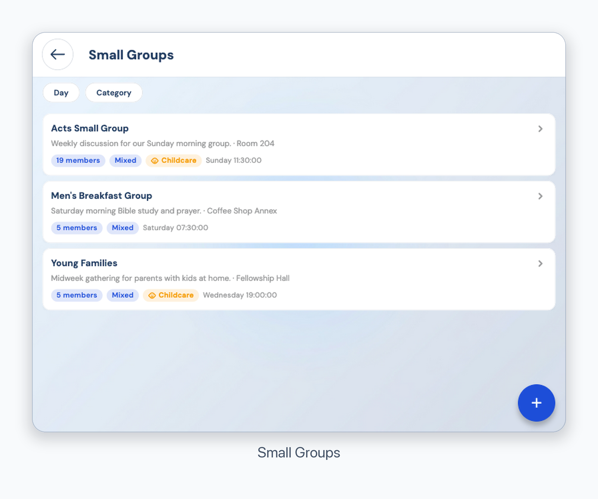The height and width of the screenshot is (499, 598).
Task: Select the Saturday 07:30:00 time text
Action: click(176, 228)
